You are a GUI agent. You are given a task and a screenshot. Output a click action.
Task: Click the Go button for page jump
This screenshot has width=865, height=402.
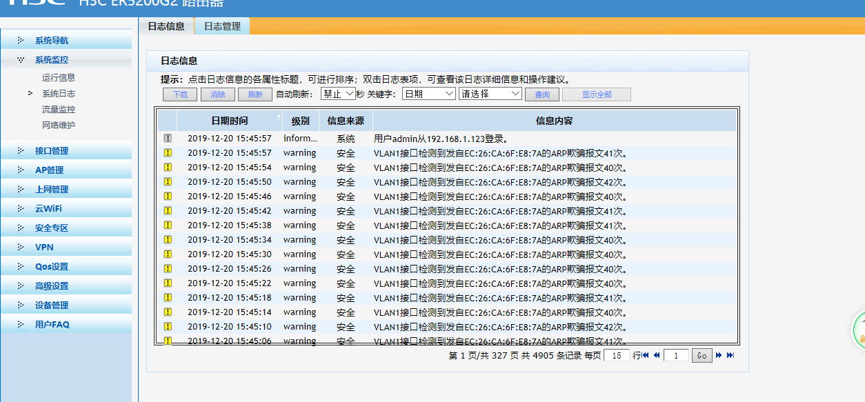(x=702, y=355)
